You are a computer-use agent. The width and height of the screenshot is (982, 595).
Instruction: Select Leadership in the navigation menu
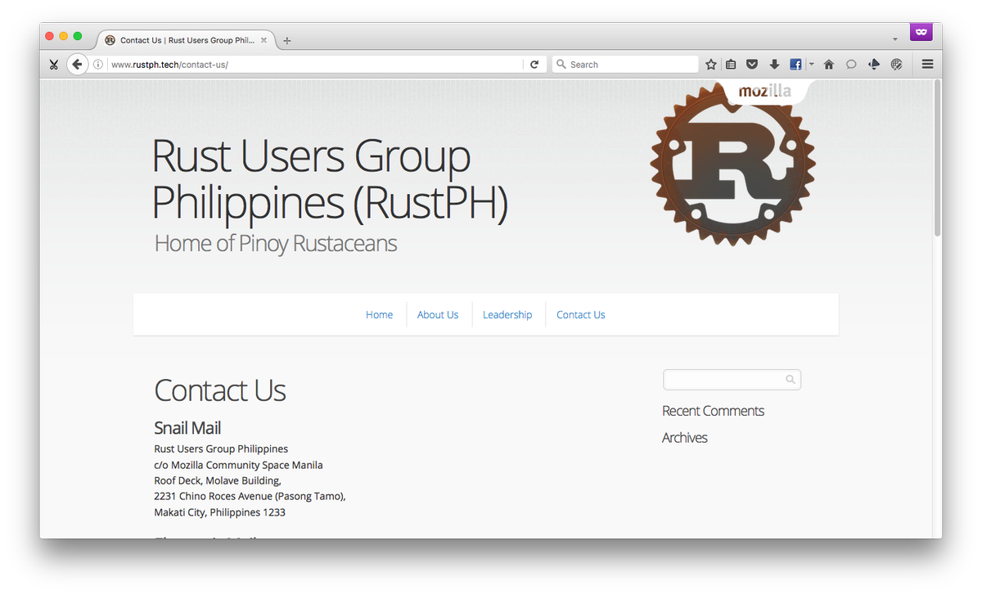[x=507, y=314]
